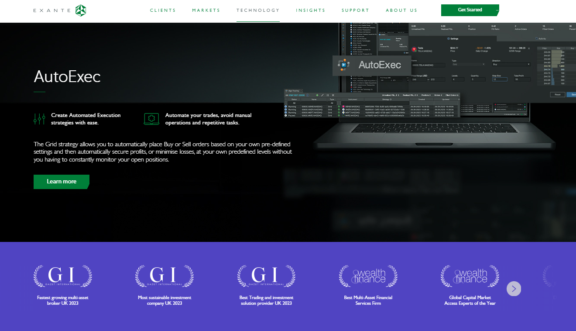Image resolution: width=576 pixels, height=331 pixels.
Task: Click the Most sustainable investment company UK 2023 badge
Action: tap(165, 276)
